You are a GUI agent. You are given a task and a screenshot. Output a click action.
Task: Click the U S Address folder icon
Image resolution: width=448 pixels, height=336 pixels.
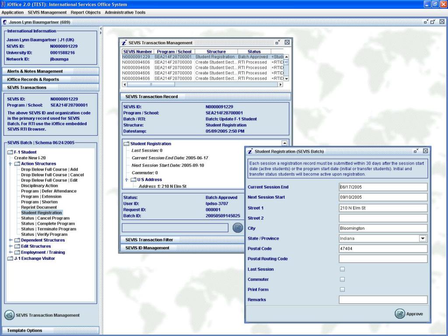point(133,180)
